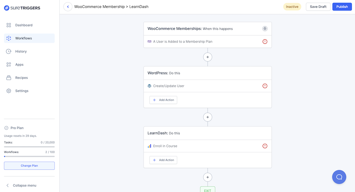Click the Workflows usage progress bar
355x192 pixels.
point(29,156)
